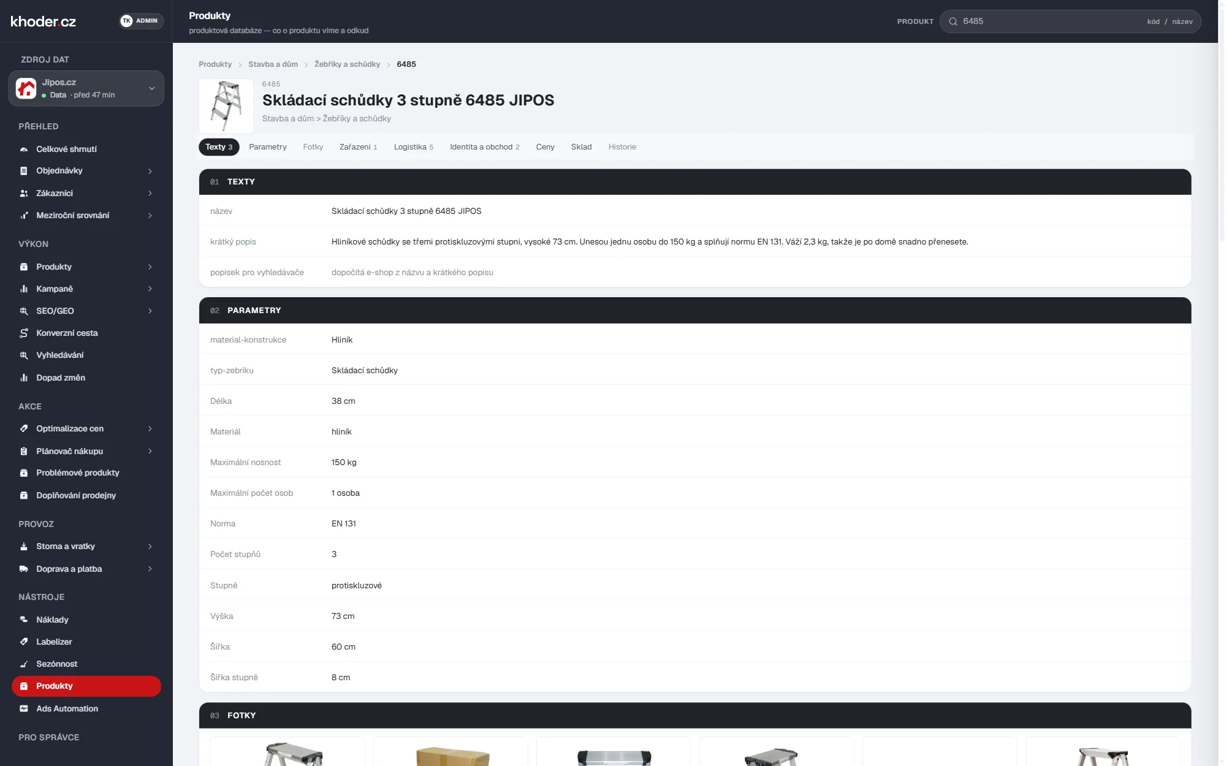
Task: Focus the product search field
Action: click(x=1070, y=21)
